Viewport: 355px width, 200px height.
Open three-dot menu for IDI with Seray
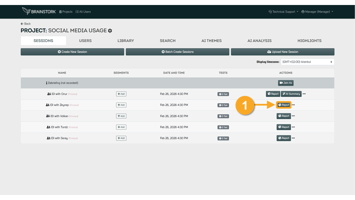[293, 138]
